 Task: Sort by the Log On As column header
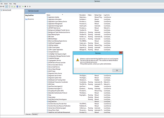pyautogui.click(x=107, y=15)
